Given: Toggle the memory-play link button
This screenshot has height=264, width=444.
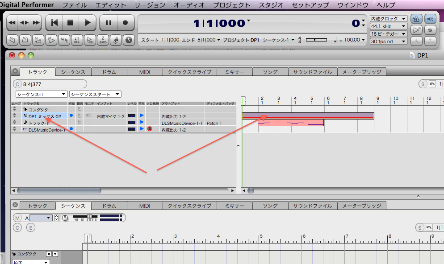Looking at the screenshot, I should coord(51,40).
